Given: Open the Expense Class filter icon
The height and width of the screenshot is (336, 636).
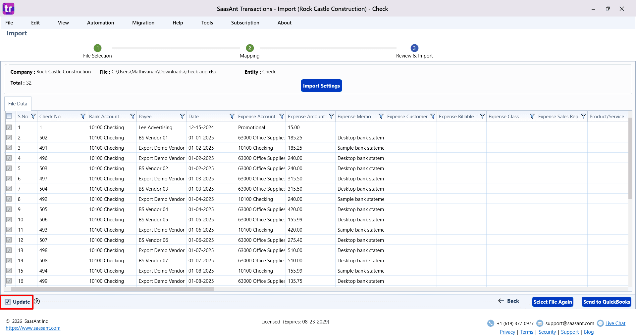Looking at the screenshot, I should pyautogui.click(x=532, y=116).
